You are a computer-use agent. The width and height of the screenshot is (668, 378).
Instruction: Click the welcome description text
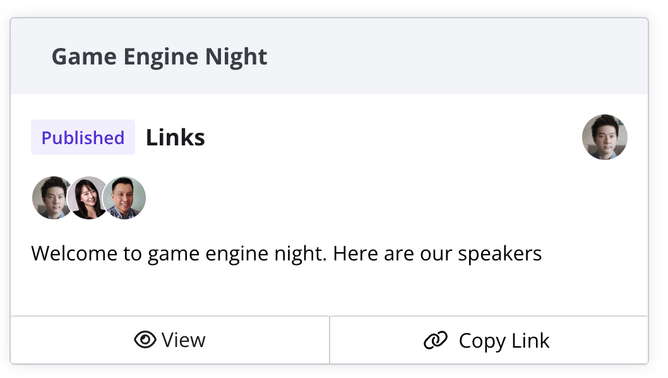click(x=286, y=253)
